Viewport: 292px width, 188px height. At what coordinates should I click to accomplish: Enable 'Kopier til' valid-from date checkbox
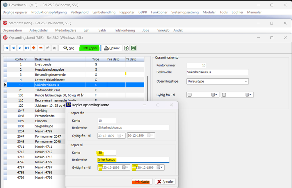tap(101, 167)
